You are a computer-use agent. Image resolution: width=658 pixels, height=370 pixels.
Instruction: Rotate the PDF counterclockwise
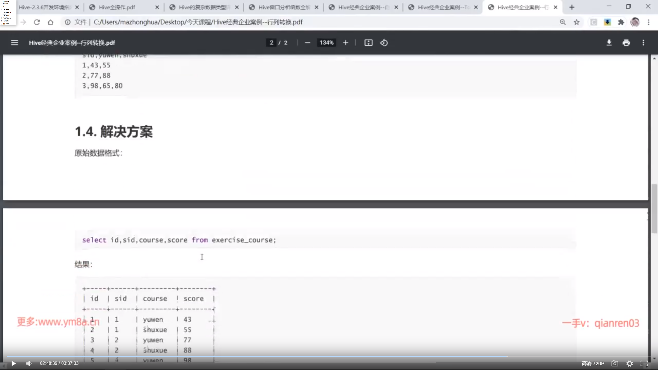pos(384,43)
